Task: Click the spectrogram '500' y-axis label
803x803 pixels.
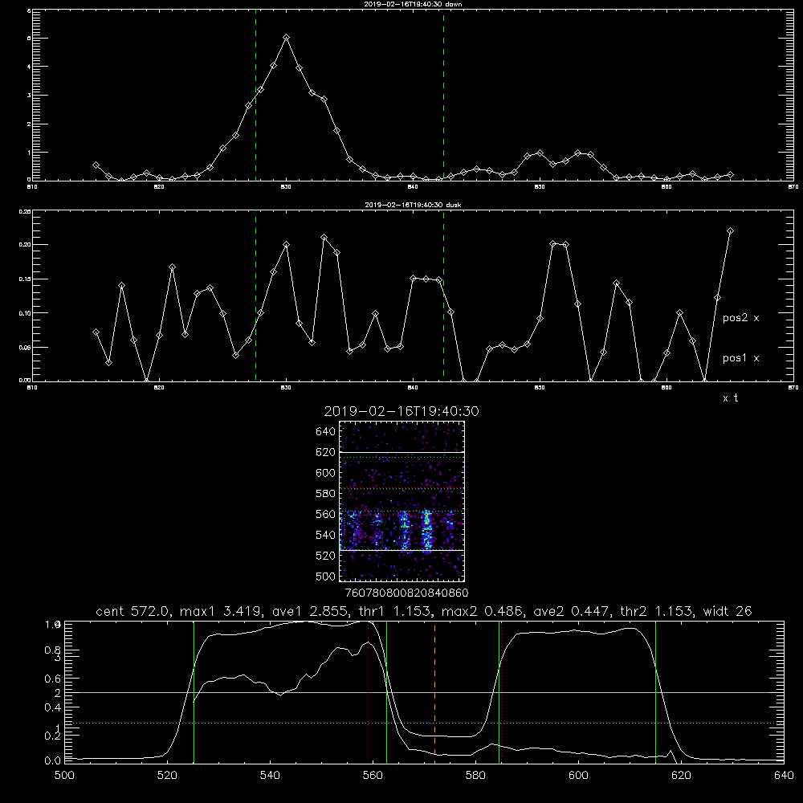Action: point(326,576)
